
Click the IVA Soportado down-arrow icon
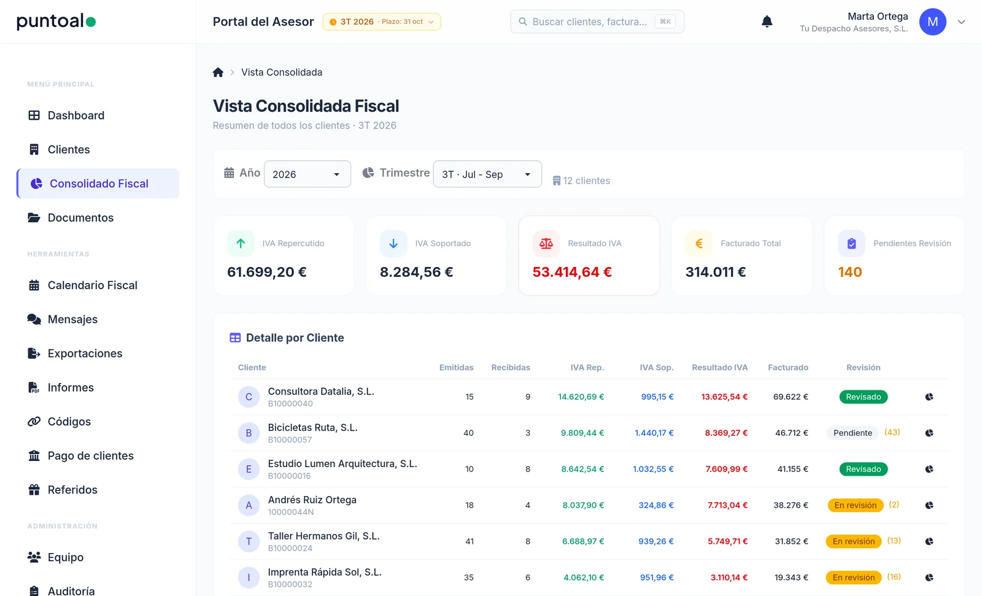click(393, 244)
